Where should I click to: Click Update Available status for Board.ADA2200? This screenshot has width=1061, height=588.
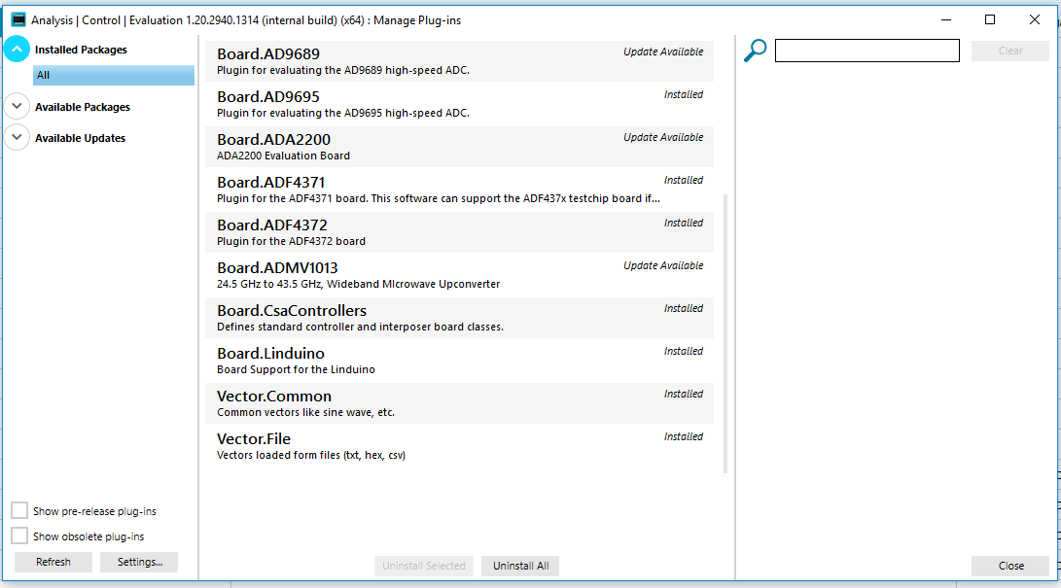coord(663,137)
